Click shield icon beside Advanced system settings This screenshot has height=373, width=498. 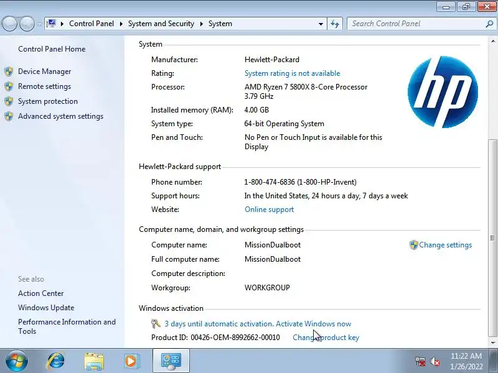tap(9, 116)
